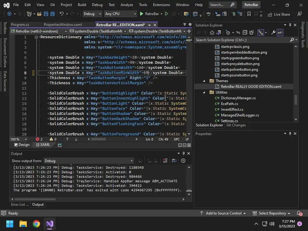Open the Analyze menu
This screenshot has height=231, width=308.
(x=127, y=5)
